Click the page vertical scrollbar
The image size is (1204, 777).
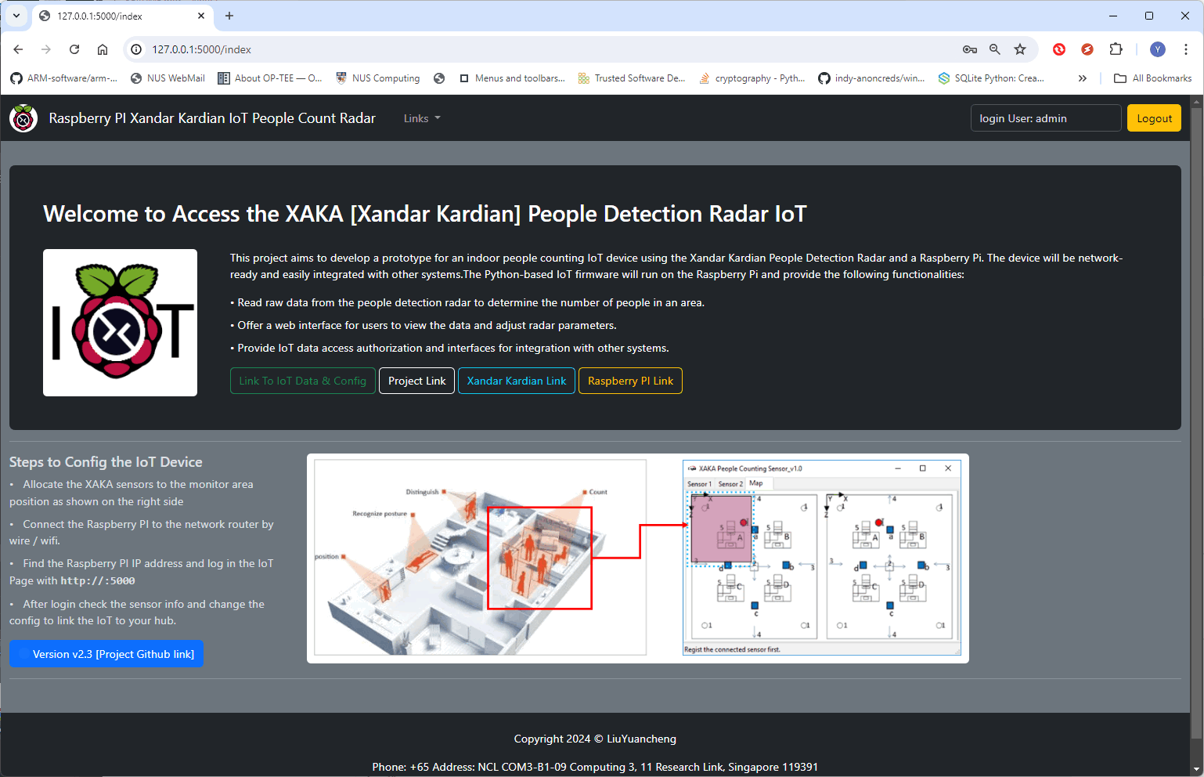(x=1195, y=423)
